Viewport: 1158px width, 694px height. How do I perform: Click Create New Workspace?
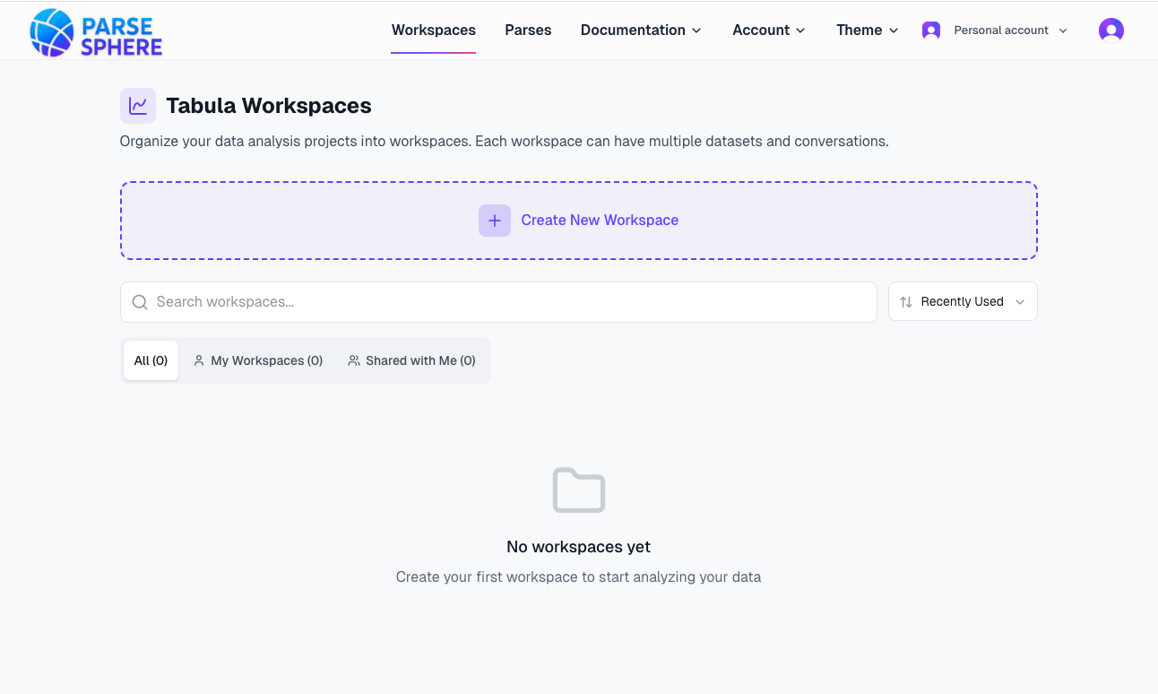tap(599, 221)
